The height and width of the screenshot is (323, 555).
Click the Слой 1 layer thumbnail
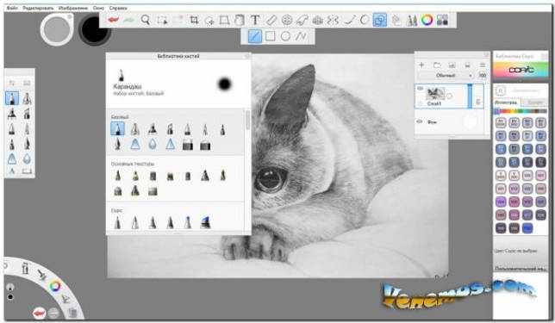click(435, 94)
